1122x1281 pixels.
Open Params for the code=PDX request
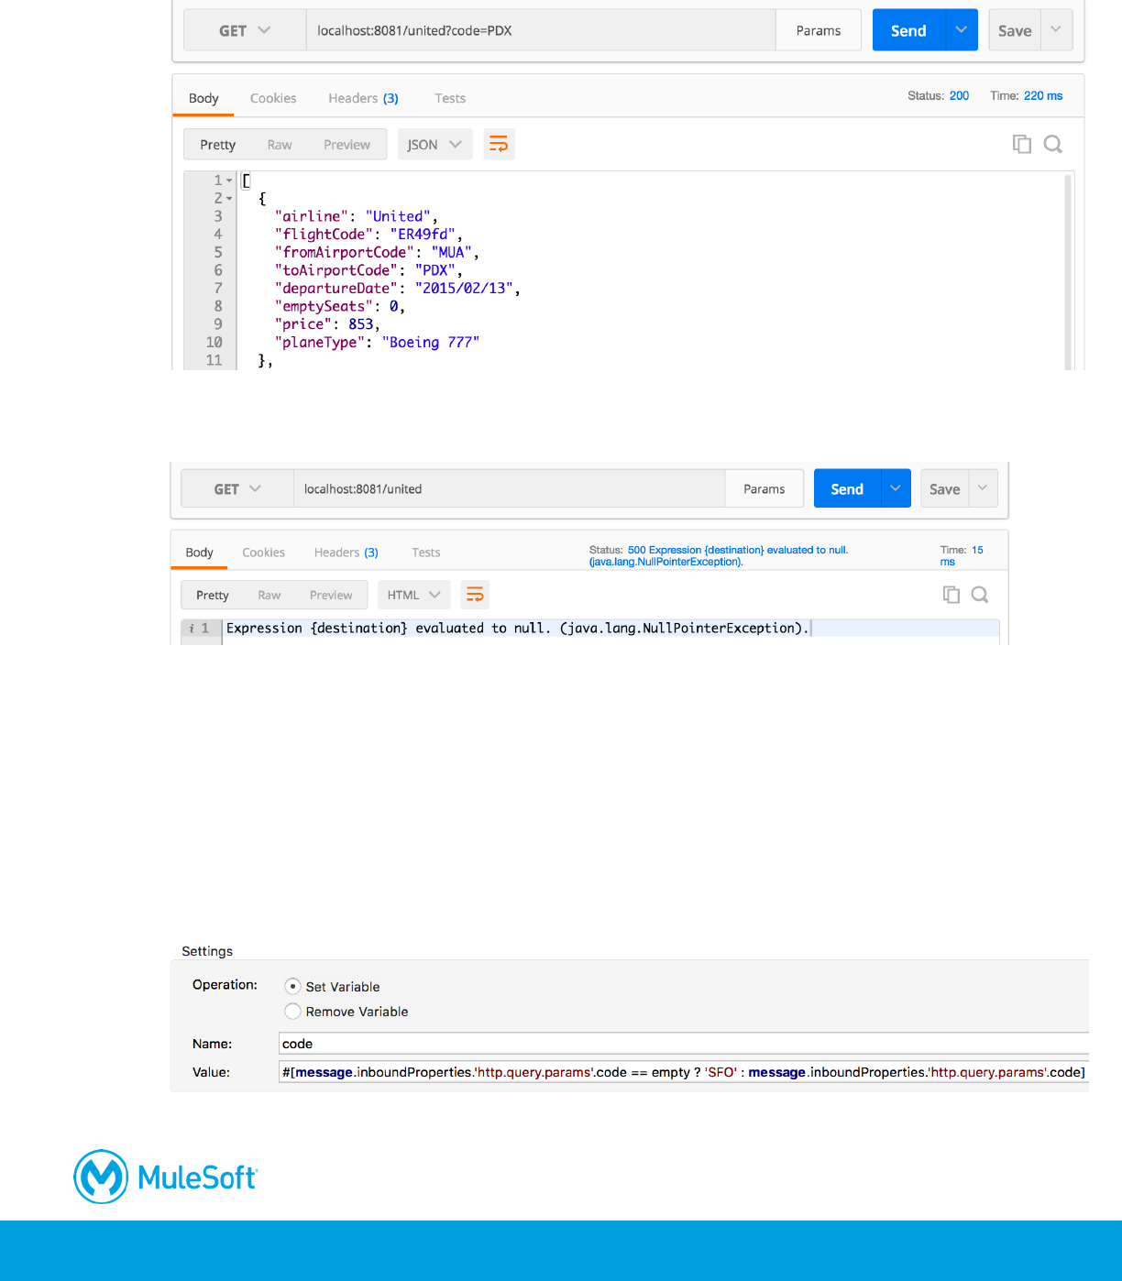(x=819, y=30)
